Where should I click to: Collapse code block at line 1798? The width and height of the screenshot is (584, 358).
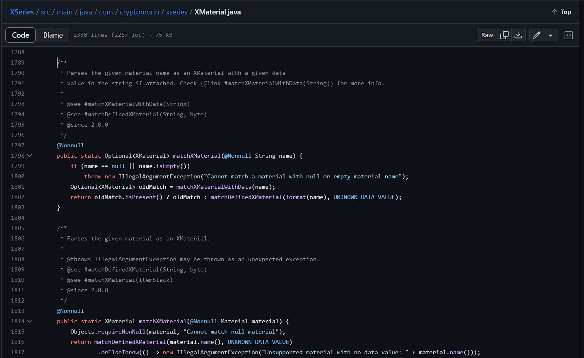[x=29, y=156]
